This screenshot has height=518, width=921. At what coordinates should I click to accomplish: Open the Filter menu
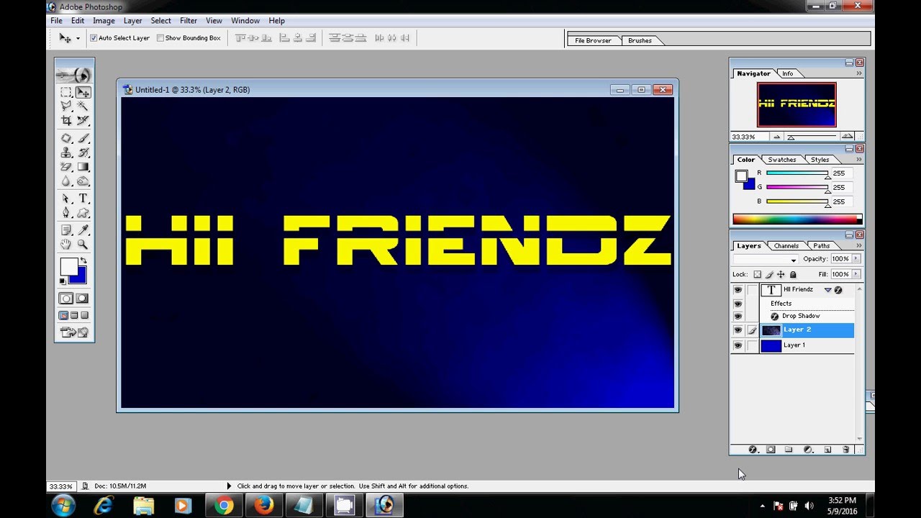click(x=189, y=21)
